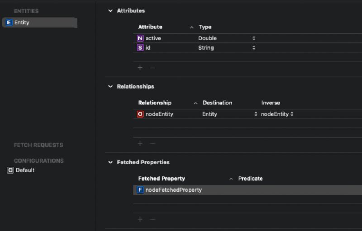Click the 'N' icon beside active attribute
The height and width of the screenshot is (231, 362).
point(140,38)
